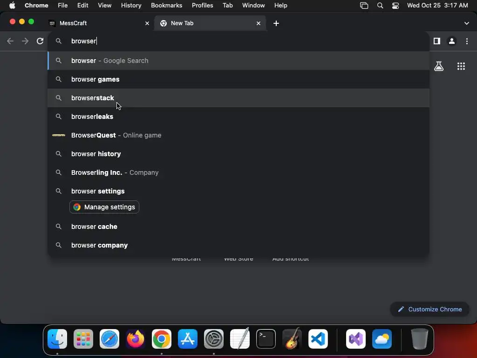Open the weather cloud app in Dock
Screen dimensions: 477x358
382,338
